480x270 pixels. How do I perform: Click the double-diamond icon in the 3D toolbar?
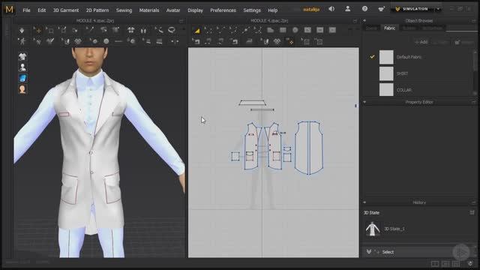(78, 41)
